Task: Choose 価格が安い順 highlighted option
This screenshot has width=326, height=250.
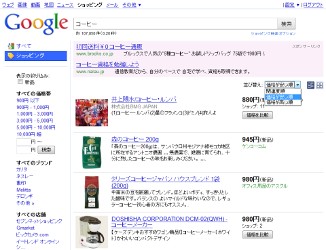Action: (x=283, y=97)
